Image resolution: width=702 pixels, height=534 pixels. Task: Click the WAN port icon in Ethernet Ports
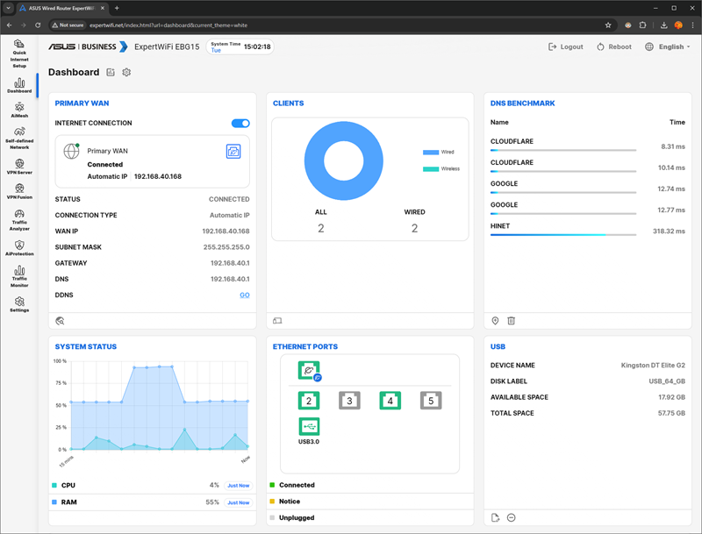[x=309, y=371]
